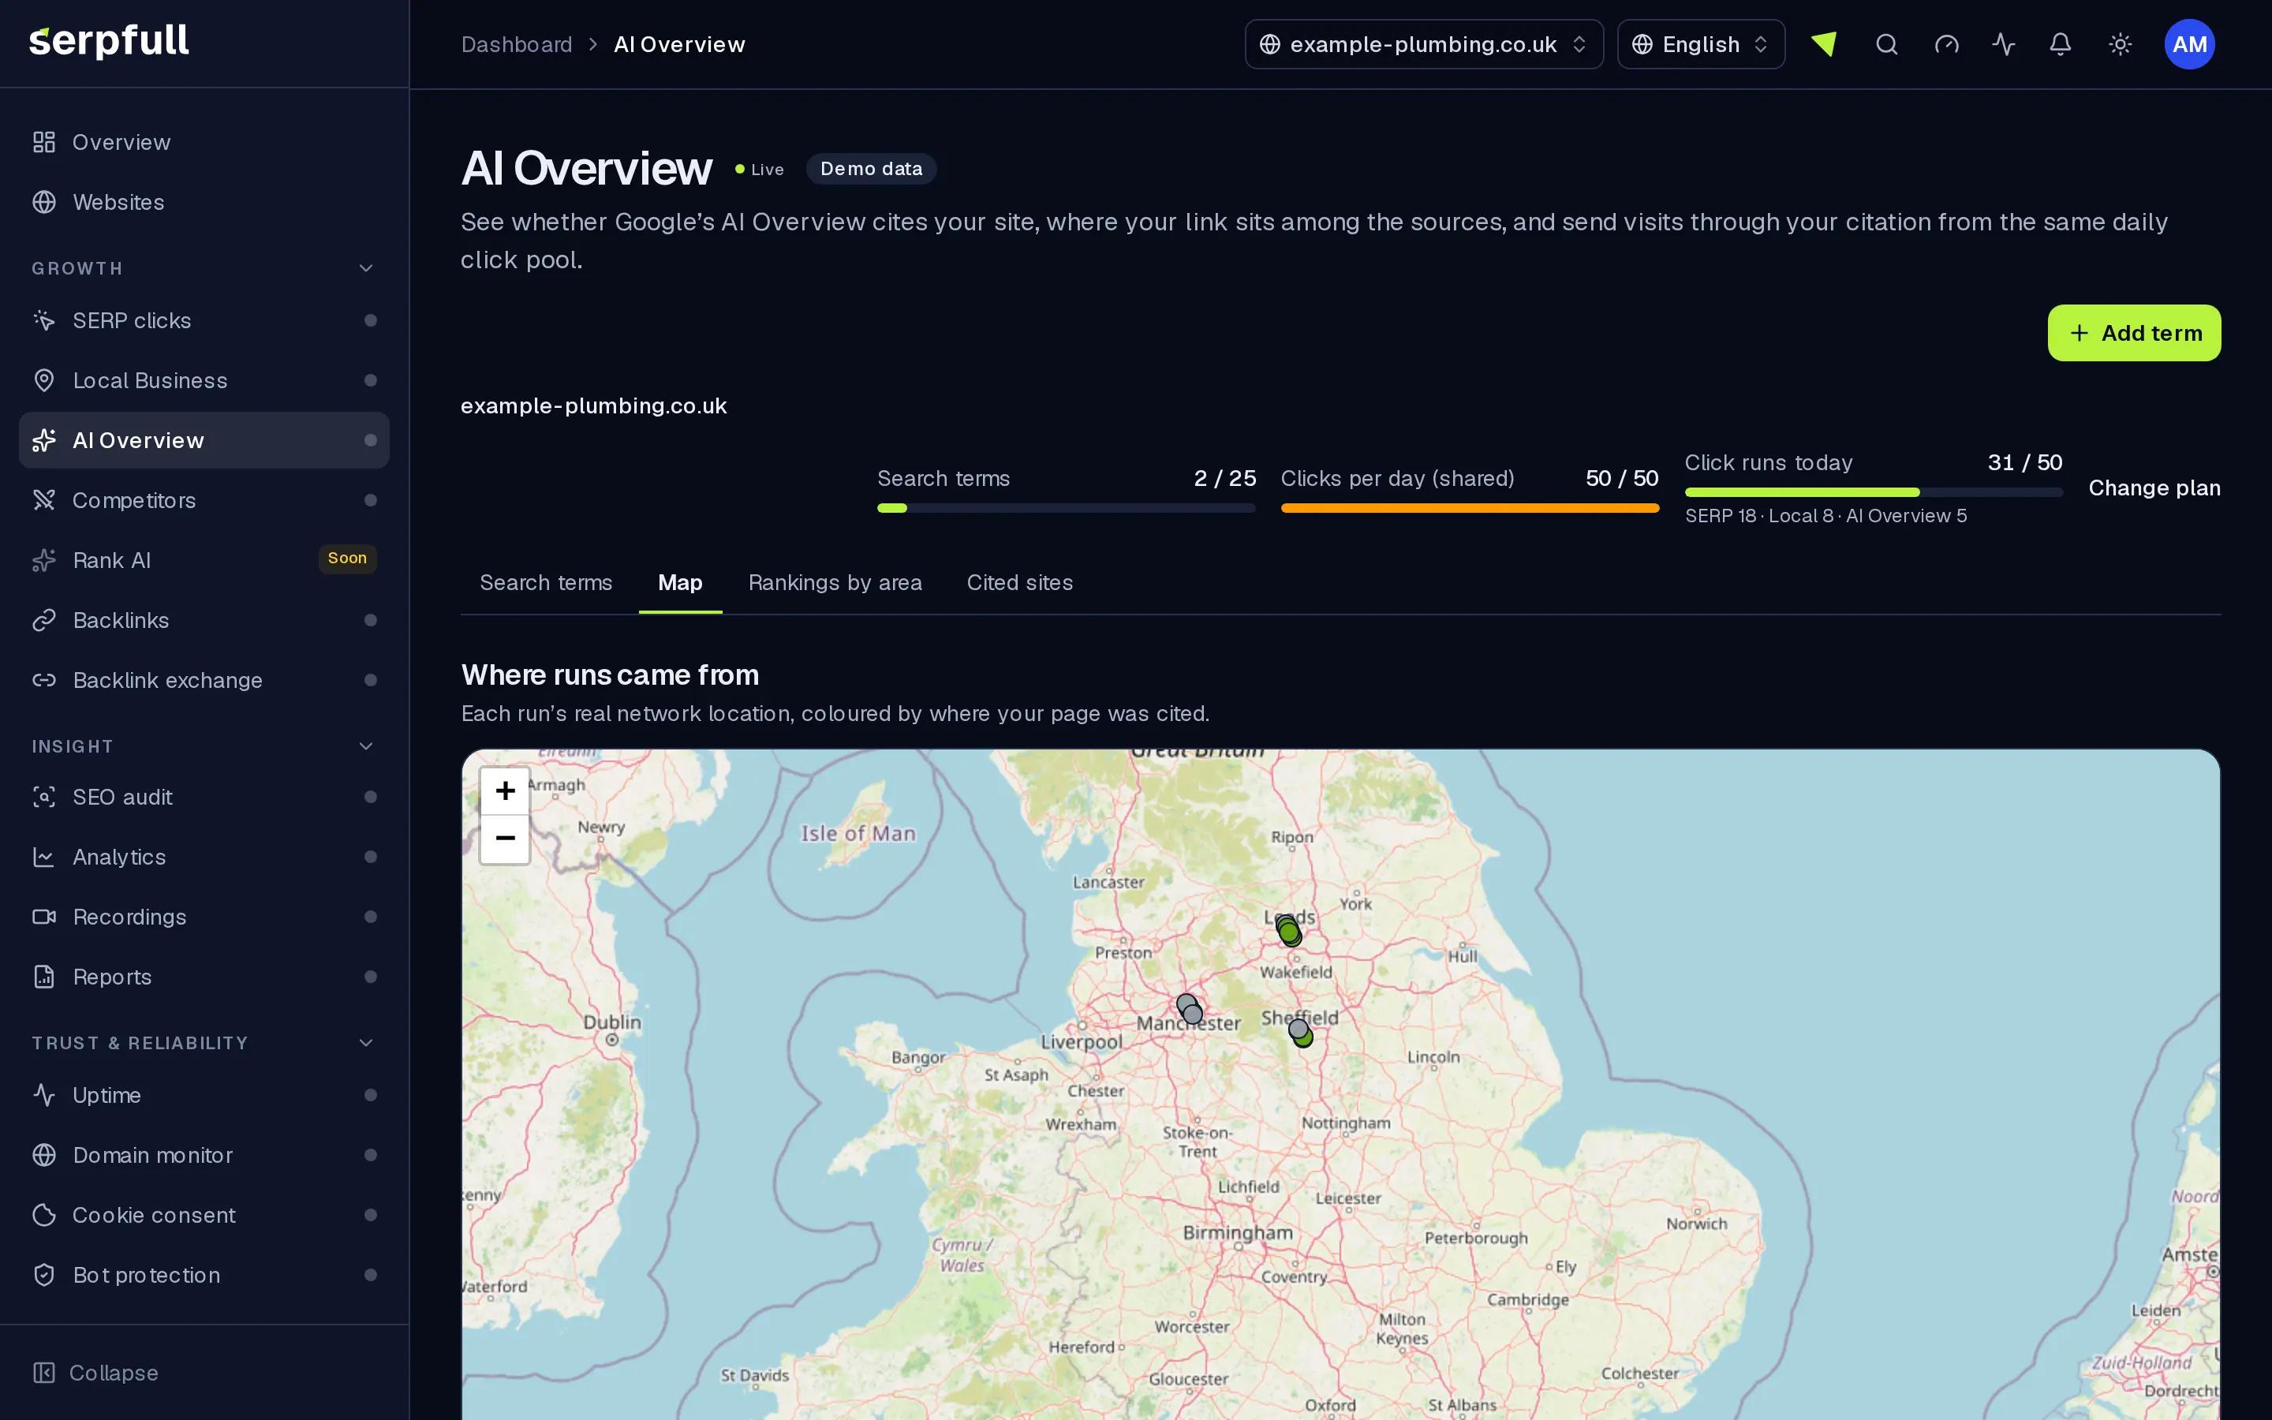2272x1420 pixels.
Task: Open search with the magnifier icon
Action: tap(1887, 44)
